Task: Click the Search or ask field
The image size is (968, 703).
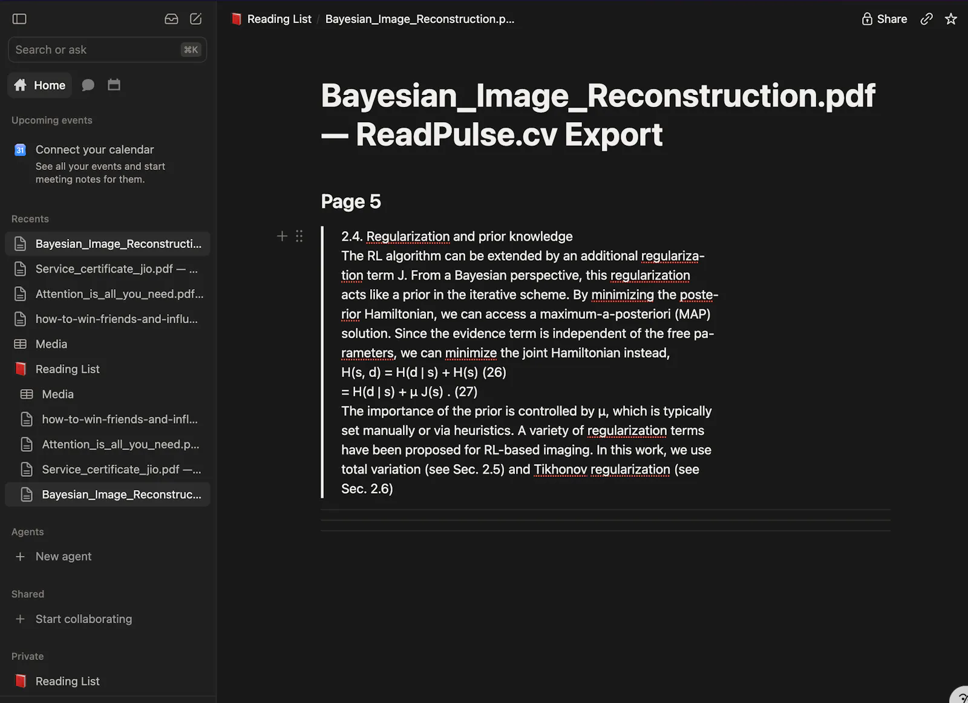Action: click(108, 50)
